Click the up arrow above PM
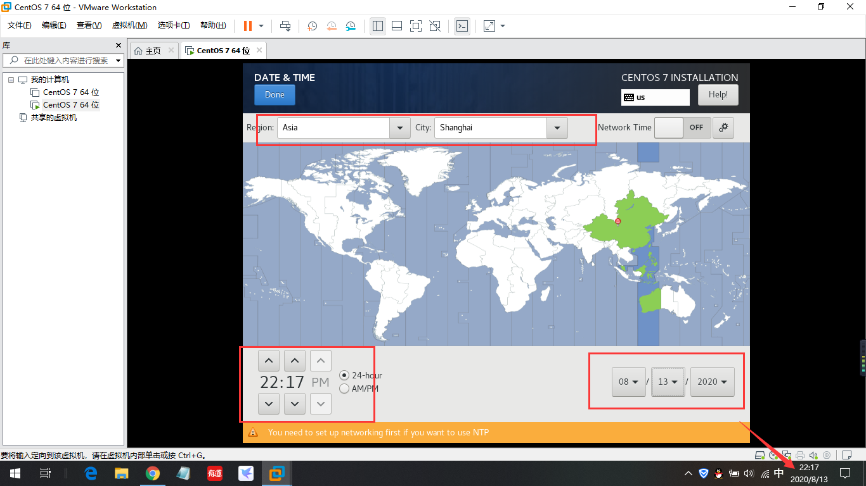Image resolution: width=866 pixels, height=486 pixels. [321, 361]
